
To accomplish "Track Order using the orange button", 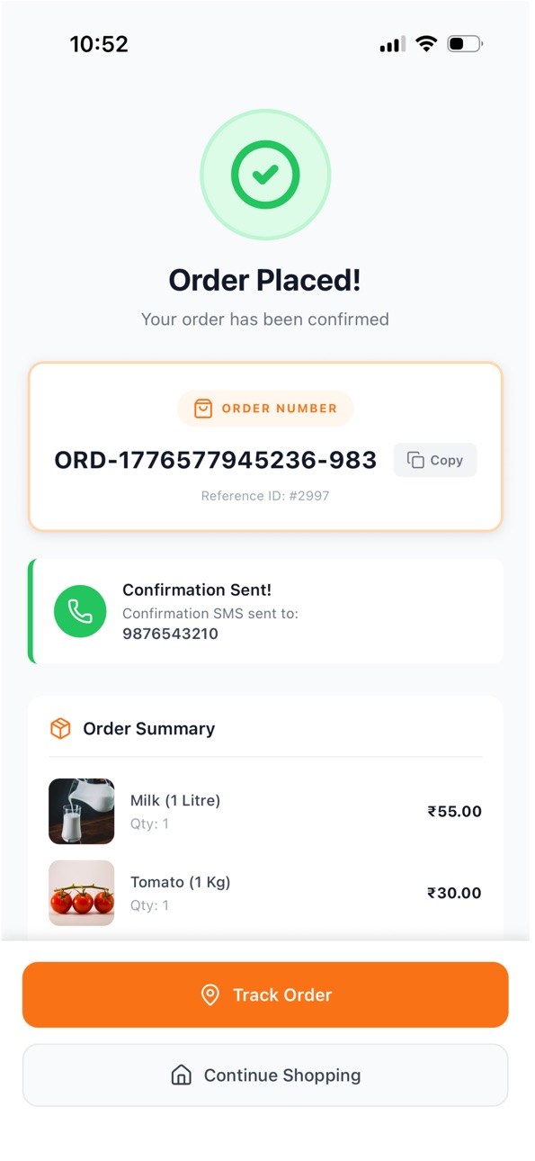I will pos(265,994).
